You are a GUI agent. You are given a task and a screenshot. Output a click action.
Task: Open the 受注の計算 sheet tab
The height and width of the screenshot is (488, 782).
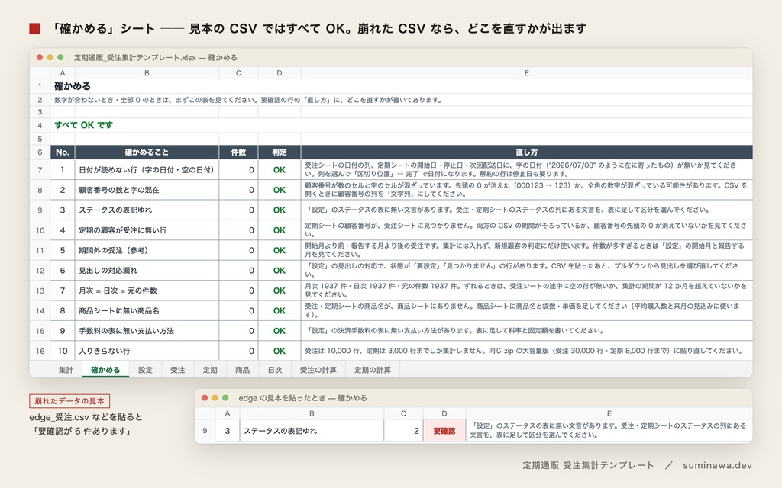[318, 370]
